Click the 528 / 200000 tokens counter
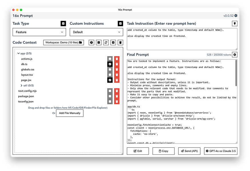 click(x=219, y=55)
